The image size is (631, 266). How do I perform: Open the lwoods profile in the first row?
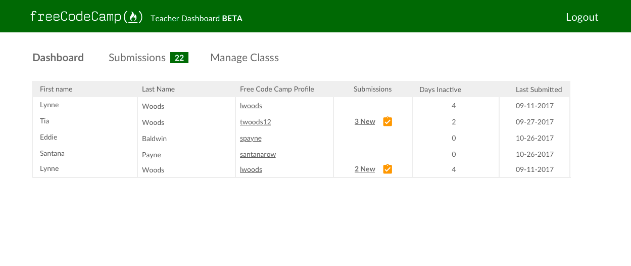coord(251,106)
